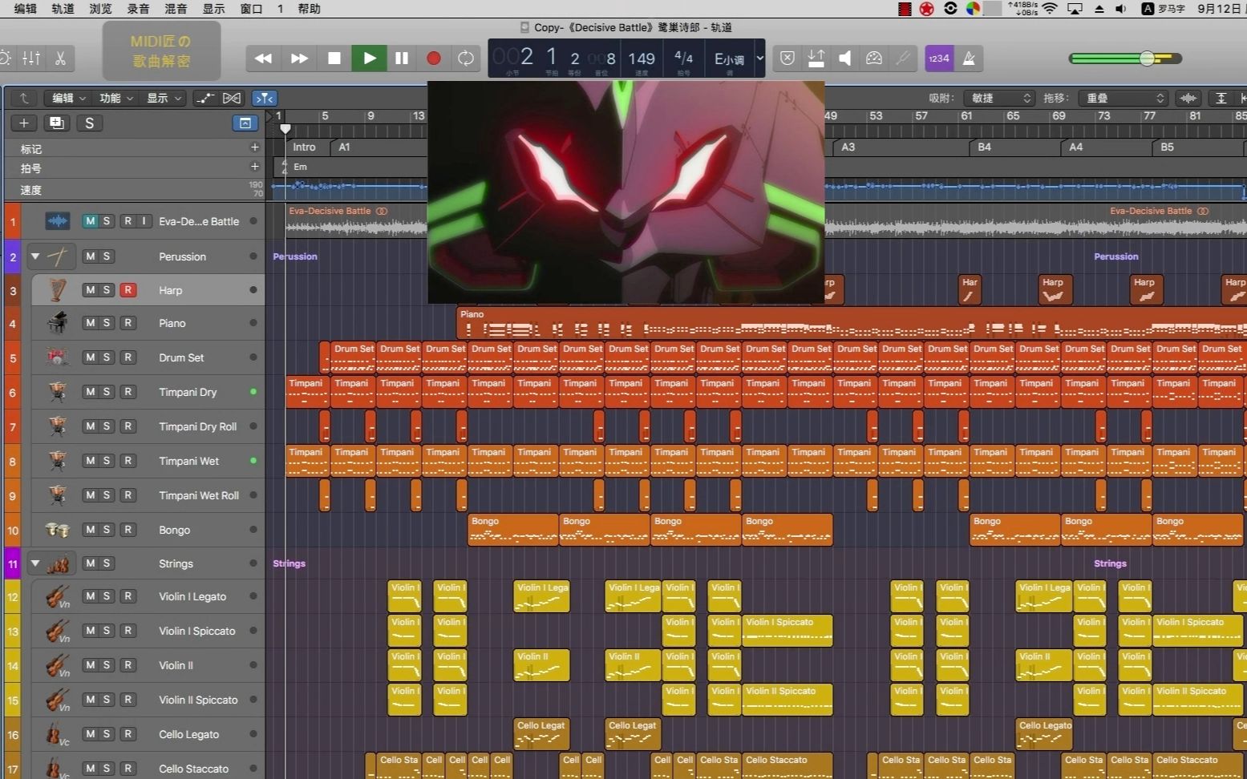Select the Piano instrument icon

57,323
